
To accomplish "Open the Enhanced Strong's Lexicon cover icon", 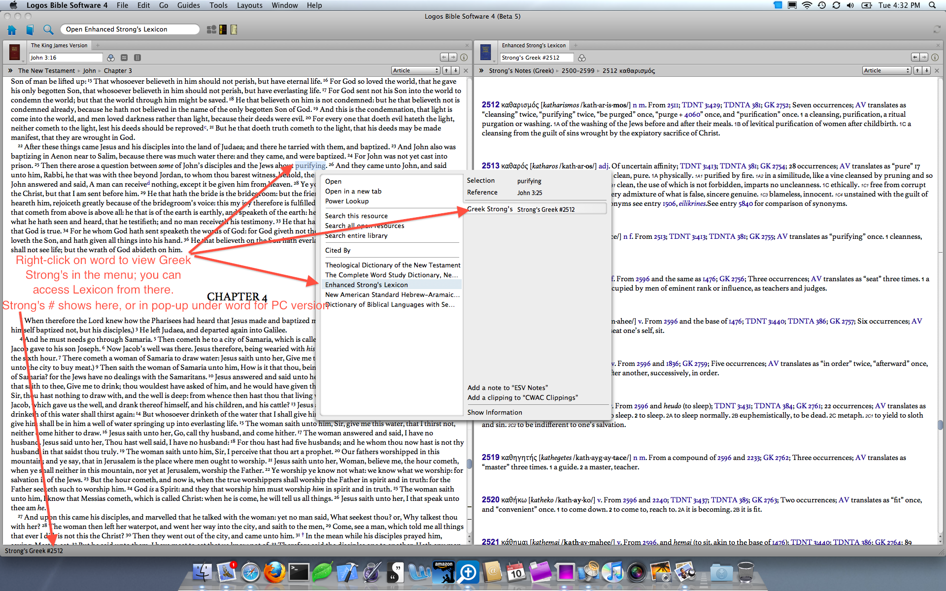I will tap(486, 51).
